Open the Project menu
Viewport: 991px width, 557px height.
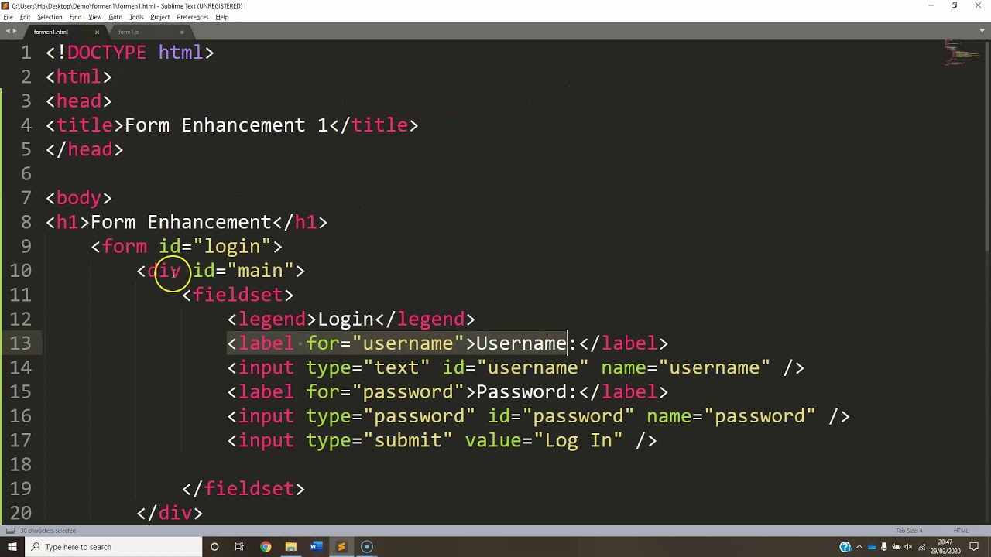tap(160, 17)
